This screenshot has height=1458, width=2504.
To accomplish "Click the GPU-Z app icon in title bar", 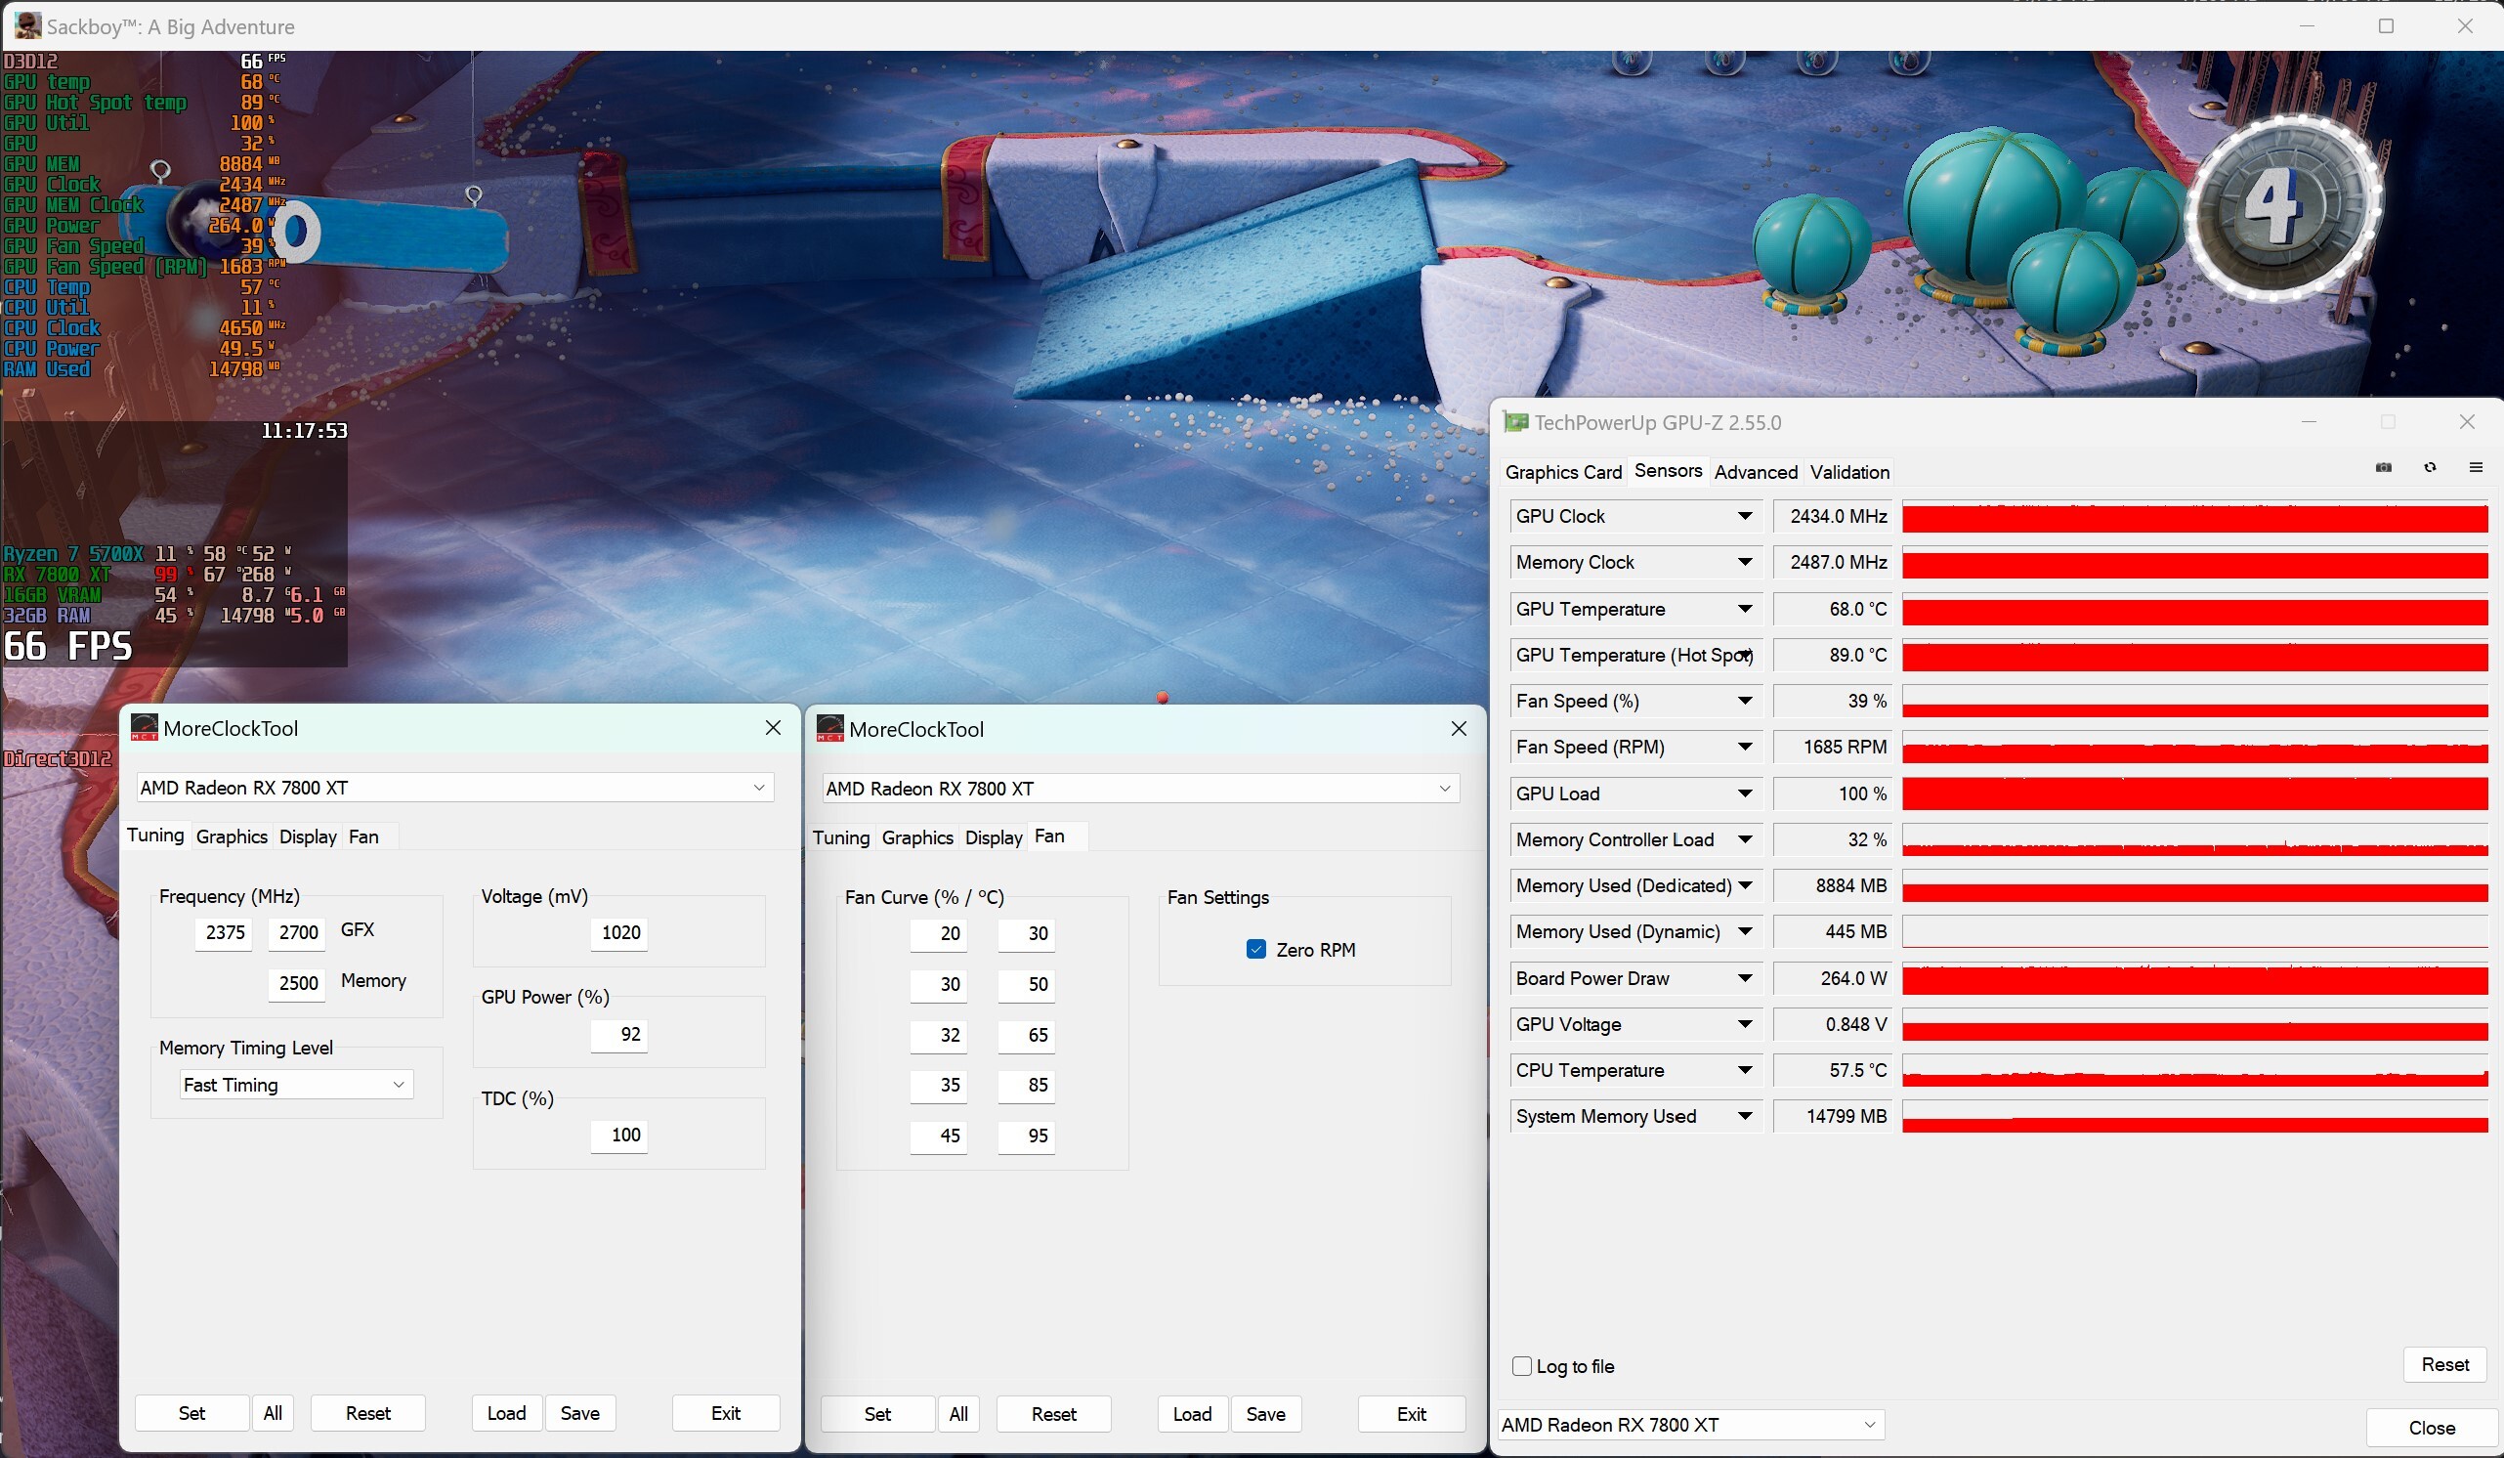I will pos(1515,422).
